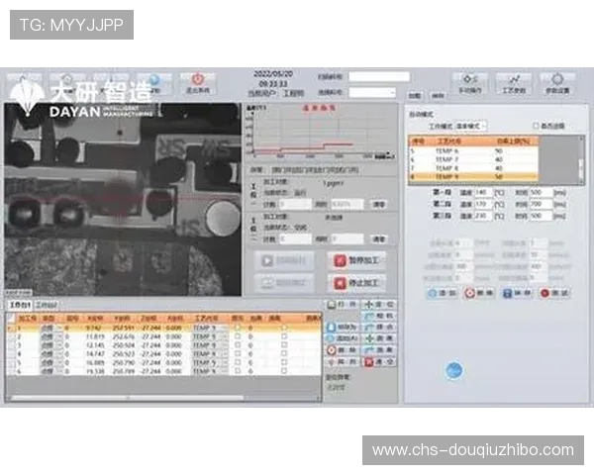
Task: Click the Array (阵列) pin icon button
Action: tap(332, 362)
